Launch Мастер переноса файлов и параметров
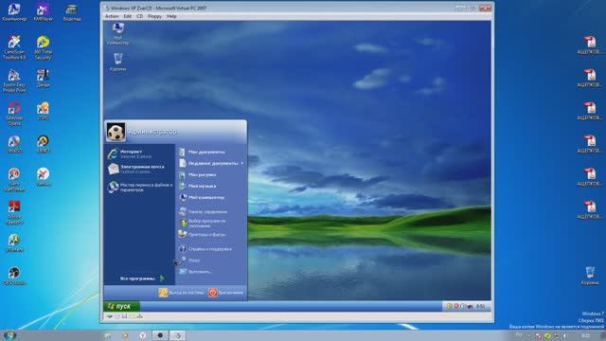Image resolution: width=606 pixels, height=341 pixels. tap(139, 188)
